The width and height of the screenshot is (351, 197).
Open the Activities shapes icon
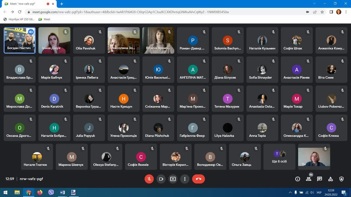coord(330,179)
